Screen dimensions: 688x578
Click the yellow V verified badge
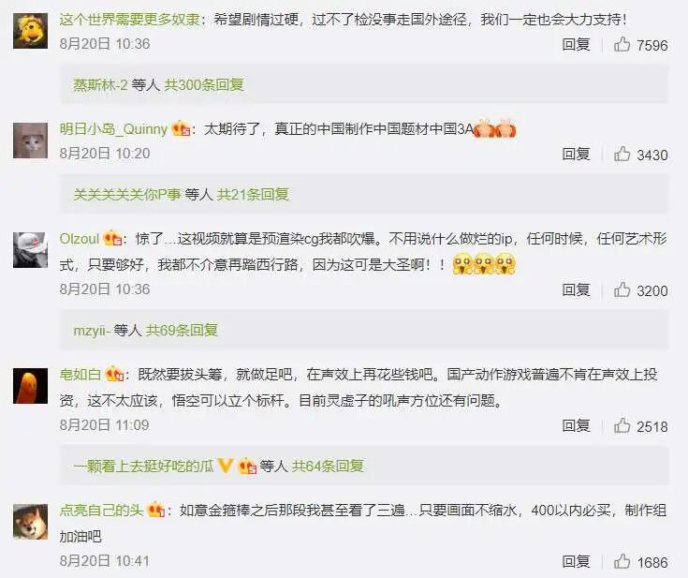click(225, 466)
